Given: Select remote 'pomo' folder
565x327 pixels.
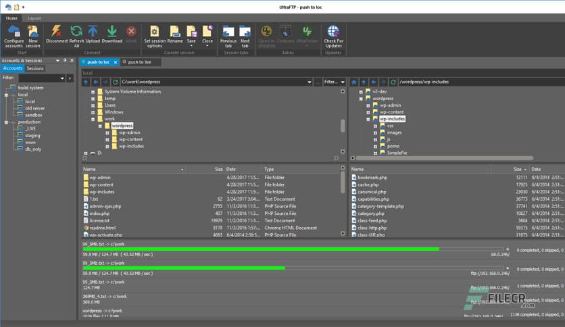Looking at the screenshot, I should (393, 147).
